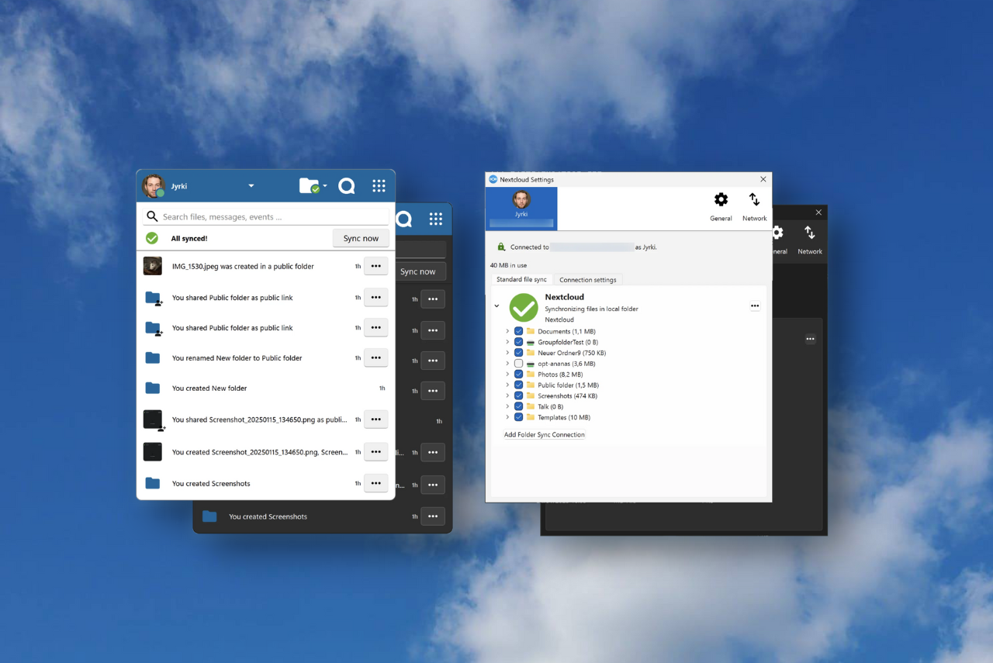
Task: Click Add Folder Sync Connection
Action: coord(545,435)
